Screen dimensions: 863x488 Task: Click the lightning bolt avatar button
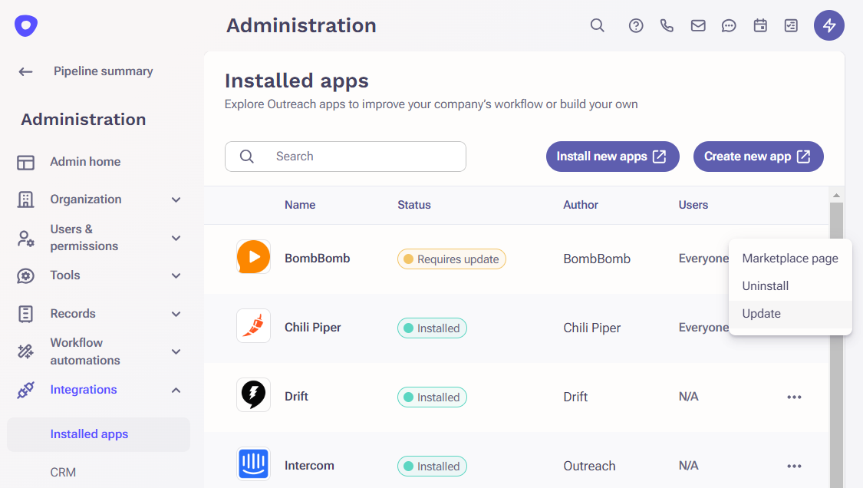pos(829,25)
